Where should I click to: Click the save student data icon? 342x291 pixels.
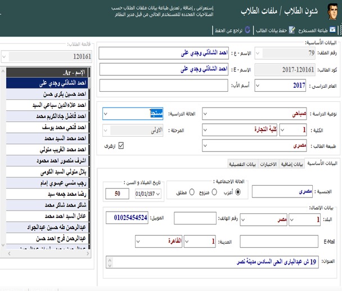[x=292, y=30]
